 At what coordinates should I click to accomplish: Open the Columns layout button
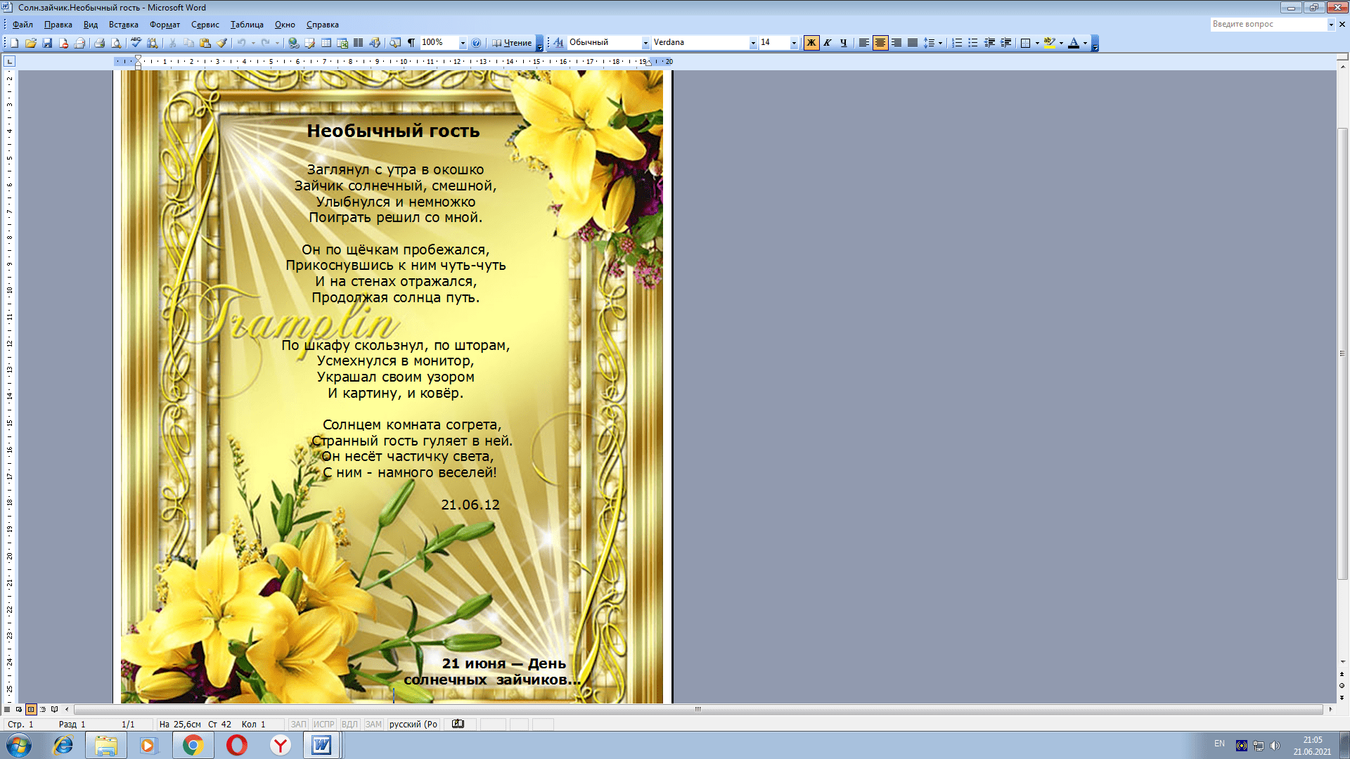tap(359, 43)
